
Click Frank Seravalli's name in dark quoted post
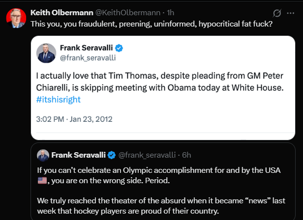pos(78,155)
